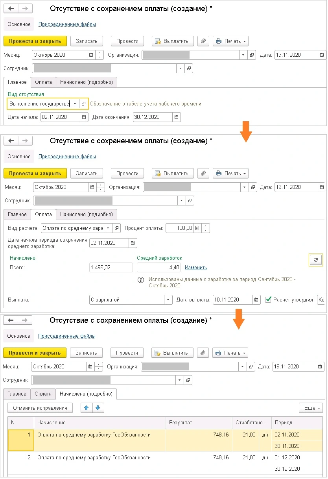Open calendar picker for Дата окончания field
Screen dimensions: 328x479
click(x=177, y=117)
